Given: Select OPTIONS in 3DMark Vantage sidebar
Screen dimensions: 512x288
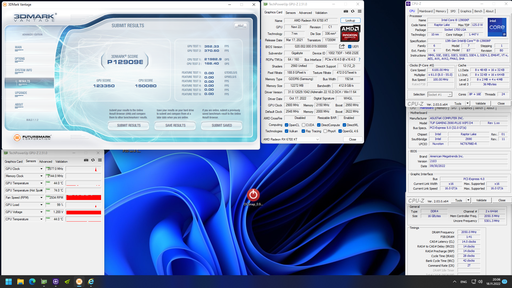Looking at the screenshot, I should click(20, 59).
